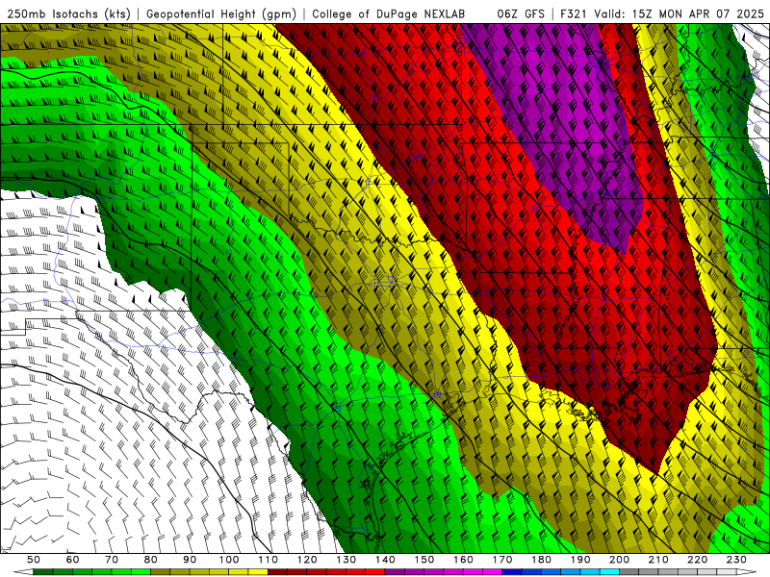Click the legend value '90'
Viewport: 770px width, 577px height.
[x=190, y=560]
